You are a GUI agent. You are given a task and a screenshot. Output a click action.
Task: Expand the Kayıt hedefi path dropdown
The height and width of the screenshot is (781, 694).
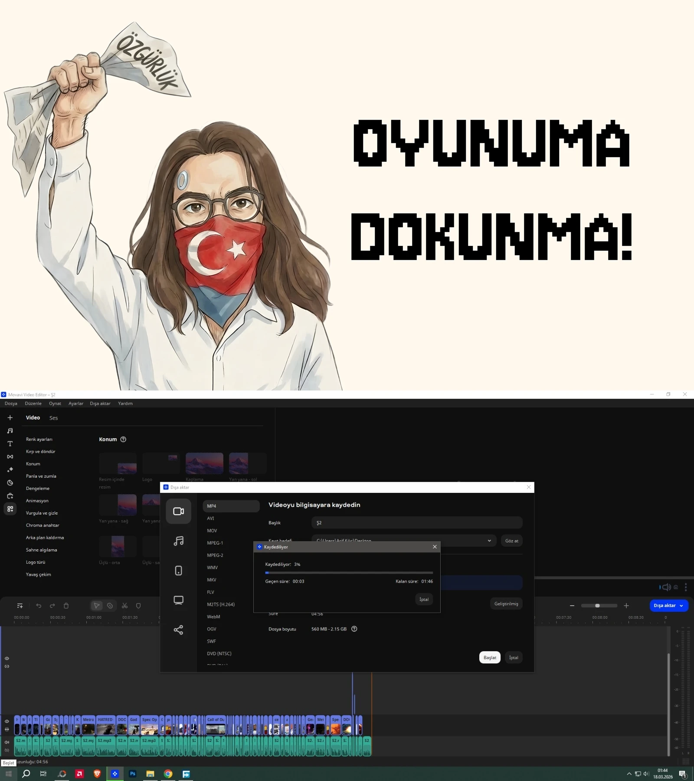(489, 541)
